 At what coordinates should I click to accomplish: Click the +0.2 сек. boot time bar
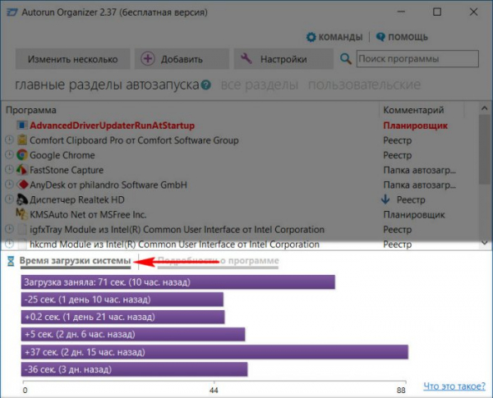click(x=123, y=317)
